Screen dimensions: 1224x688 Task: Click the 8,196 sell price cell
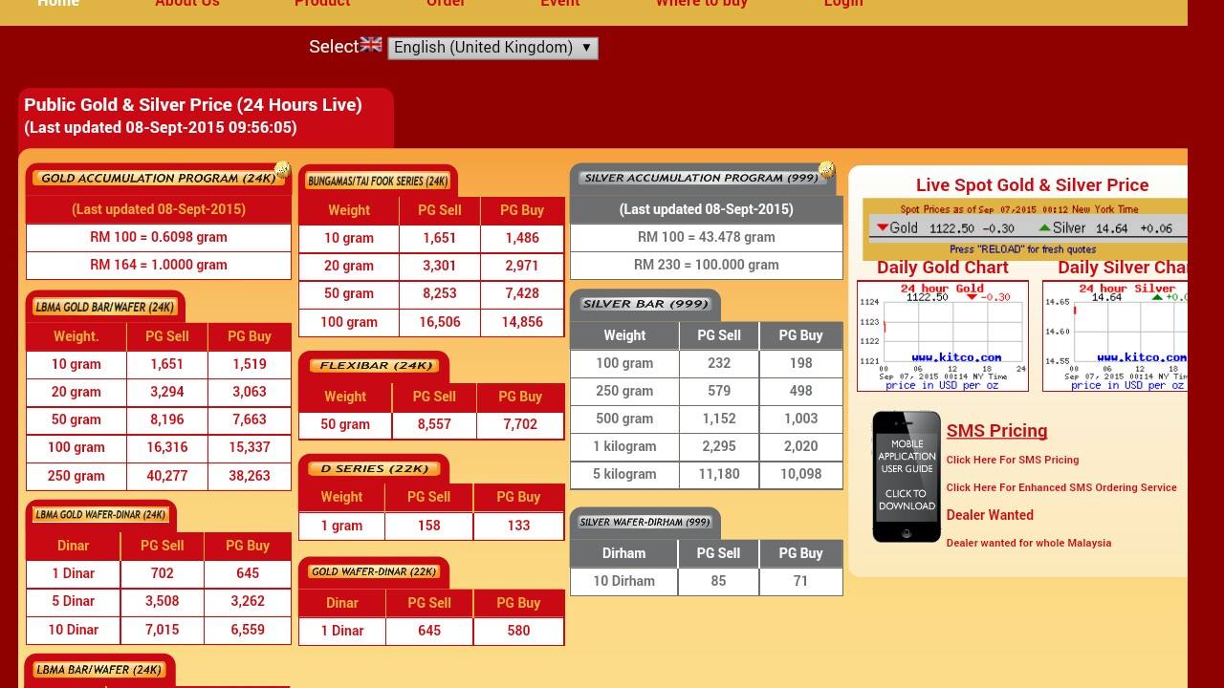[x=167, y=419]
